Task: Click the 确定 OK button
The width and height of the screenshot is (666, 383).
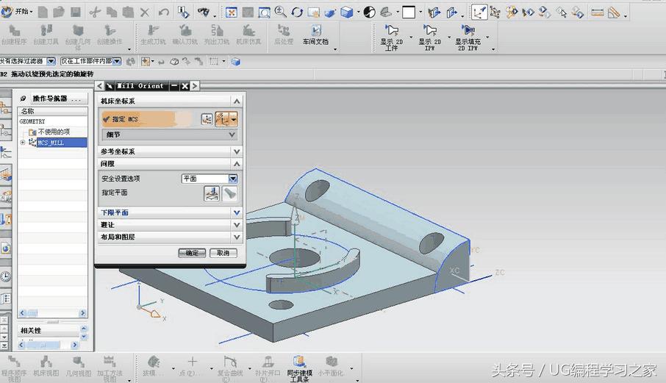Action: 192,253
